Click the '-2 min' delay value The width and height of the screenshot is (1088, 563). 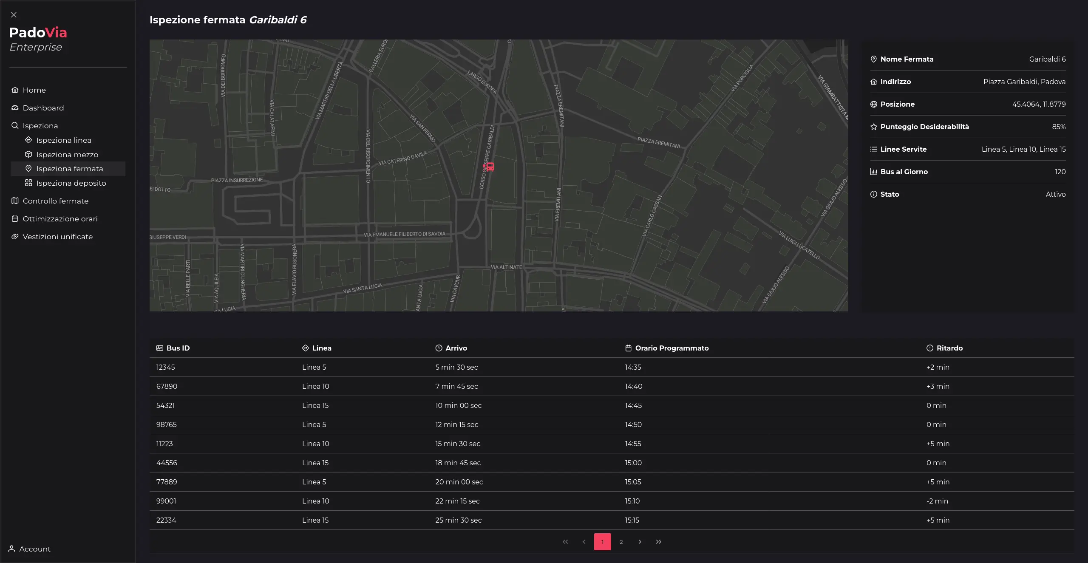[x=937, y=501]
